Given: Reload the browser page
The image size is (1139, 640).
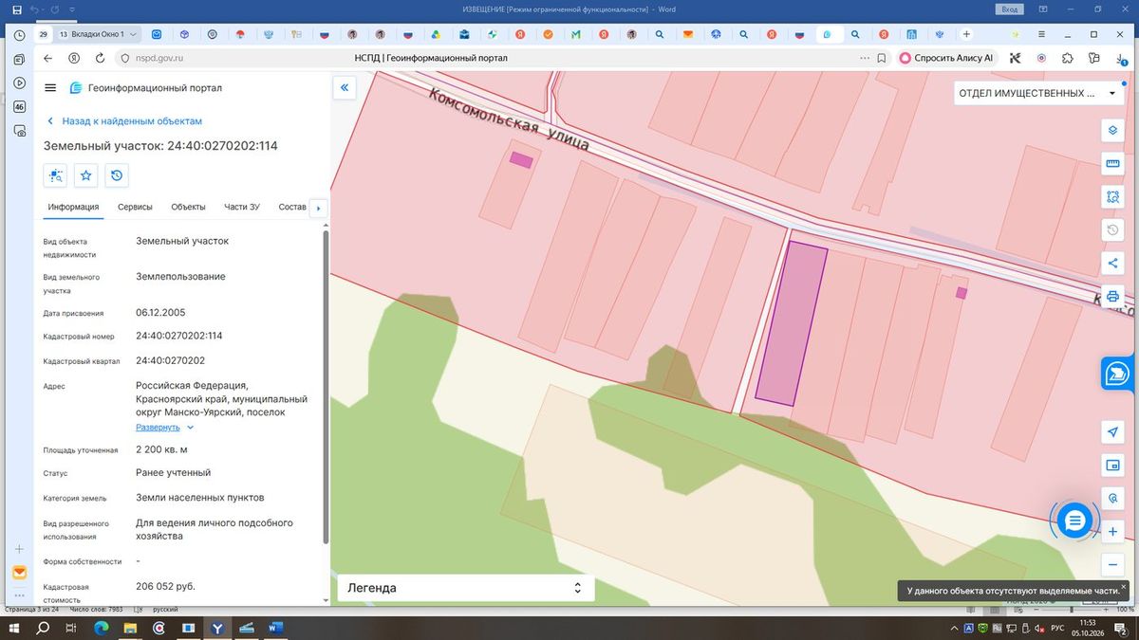Looking at the screenshot, I should coord(99,58).
